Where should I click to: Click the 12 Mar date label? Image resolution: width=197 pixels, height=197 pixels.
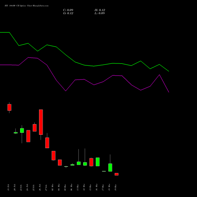point(84,187)
